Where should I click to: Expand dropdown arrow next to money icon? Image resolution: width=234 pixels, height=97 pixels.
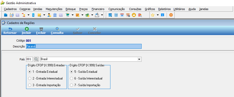(92, 15)
